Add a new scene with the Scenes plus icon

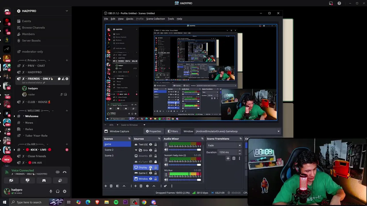(x=106, y=186)
